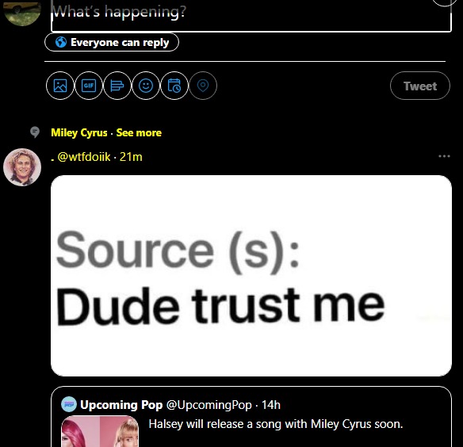Click the What's happening text field

point(251,15)
